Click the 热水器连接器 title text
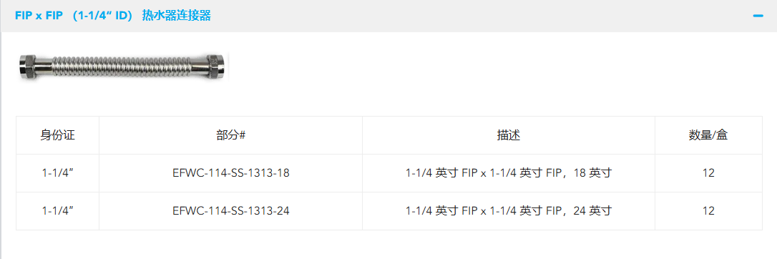Viewport: 777px width, 259px height. pyautogui.click(x=177, y=16)
